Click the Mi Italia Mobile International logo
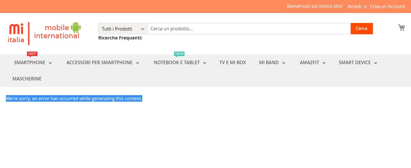This screenshot has width=411, height=168. coord(44,33)
